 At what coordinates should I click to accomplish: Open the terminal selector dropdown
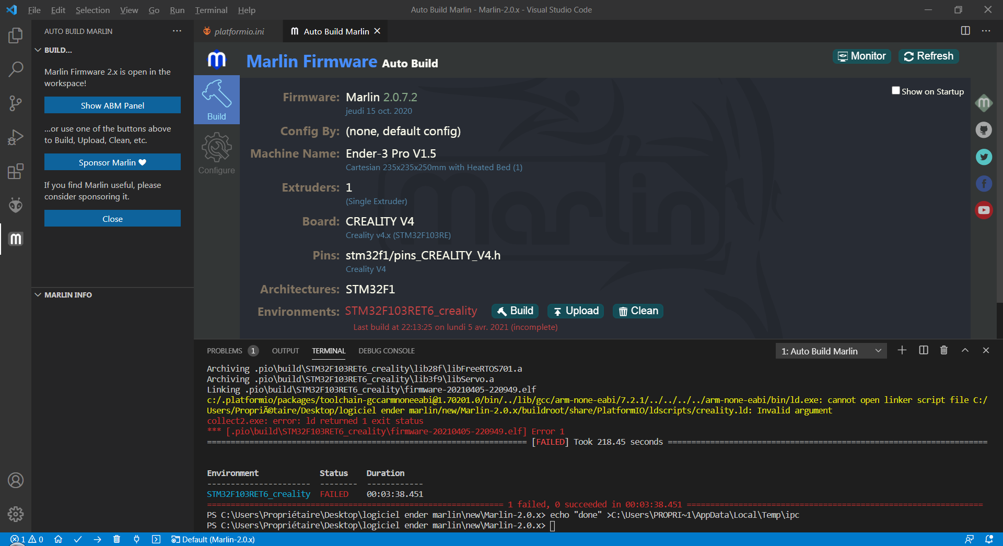(x=831, y=351)
